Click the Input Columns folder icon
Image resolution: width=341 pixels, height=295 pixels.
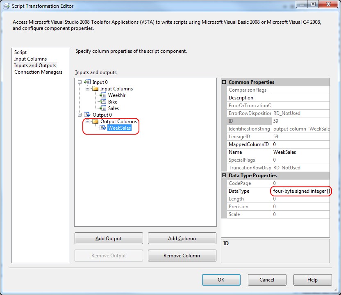point(96,89)
